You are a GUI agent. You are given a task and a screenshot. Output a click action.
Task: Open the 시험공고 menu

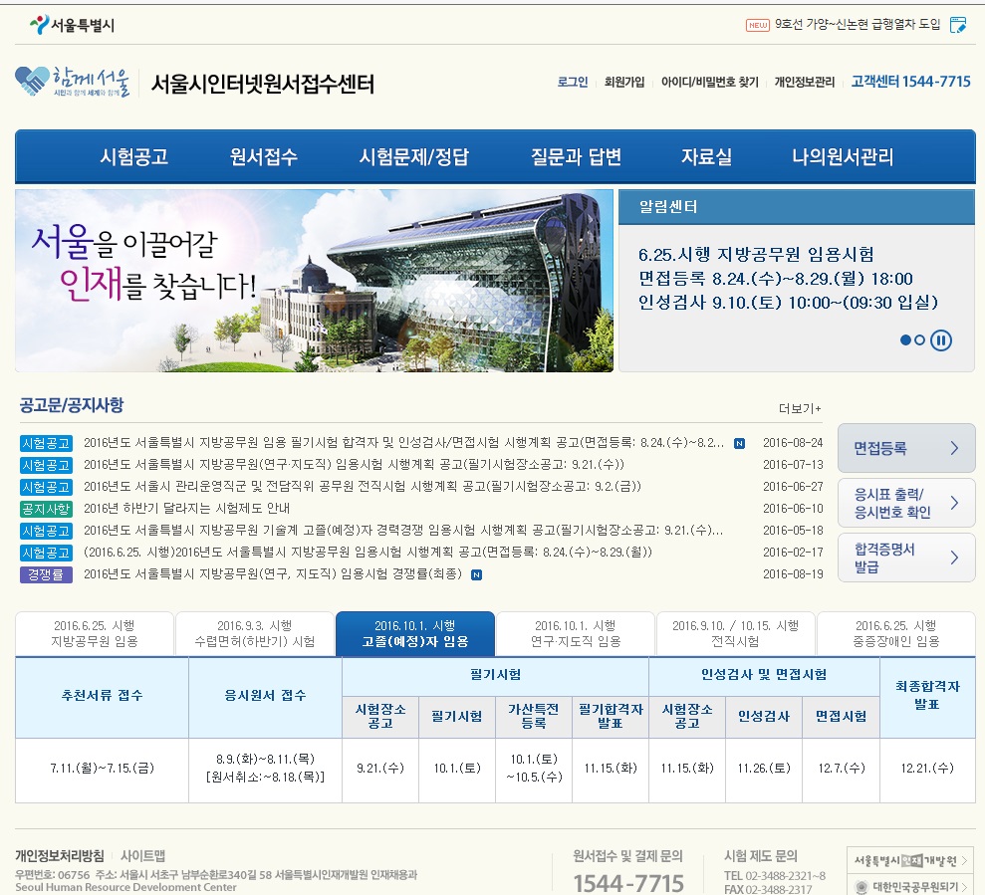(133, 156)
